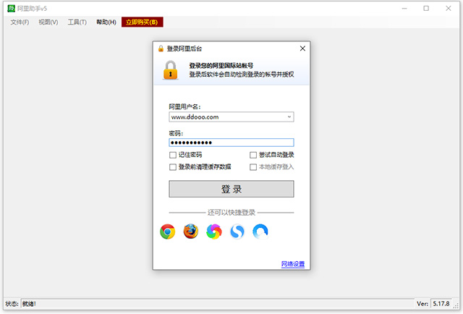Select the blue ring browser quick login
The width and height of the screenshot is (463, 314).
point(260,232)
